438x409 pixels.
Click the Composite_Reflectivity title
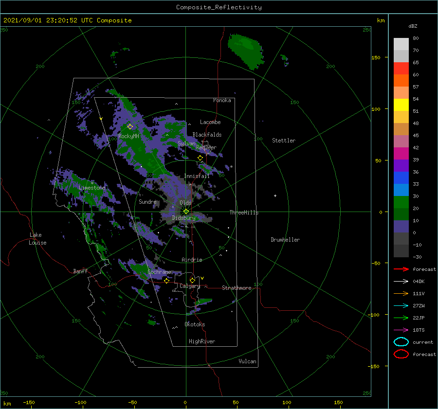(219, 7)
